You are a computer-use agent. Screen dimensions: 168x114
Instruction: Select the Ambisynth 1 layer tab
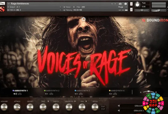pos(20,91)
